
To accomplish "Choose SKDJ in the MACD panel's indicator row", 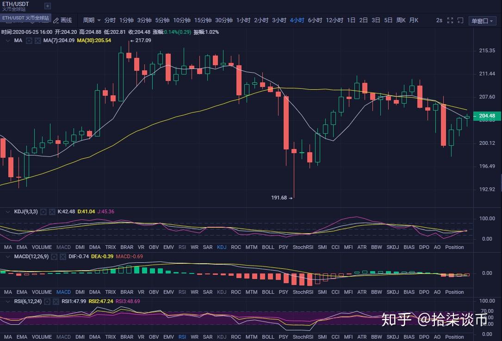I will (392, 292).
